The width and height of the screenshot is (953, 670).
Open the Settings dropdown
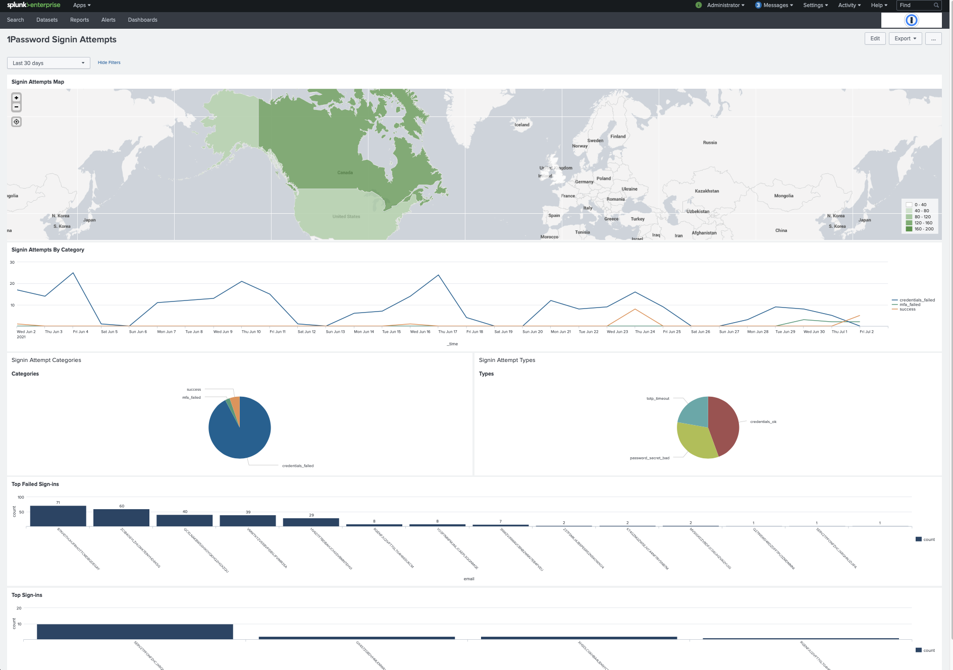point(815,5)
